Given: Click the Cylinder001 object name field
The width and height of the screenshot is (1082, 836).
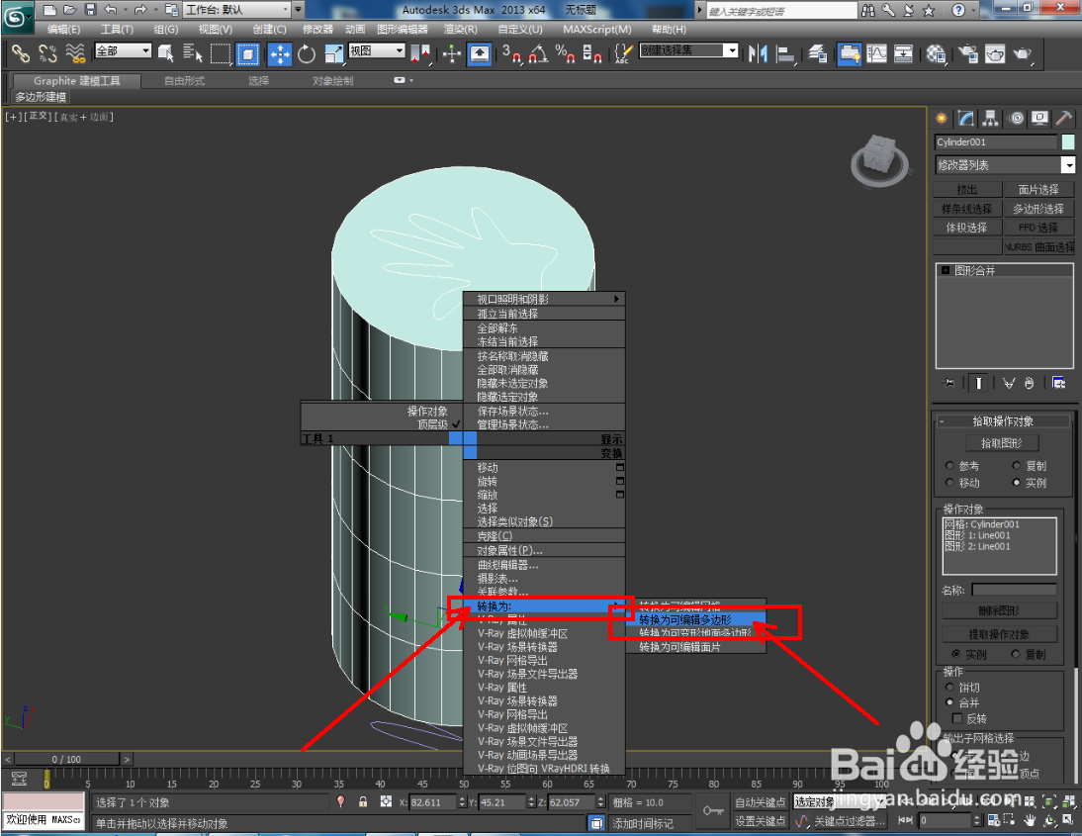Looking at the screenshot, I should pos(996,142).
